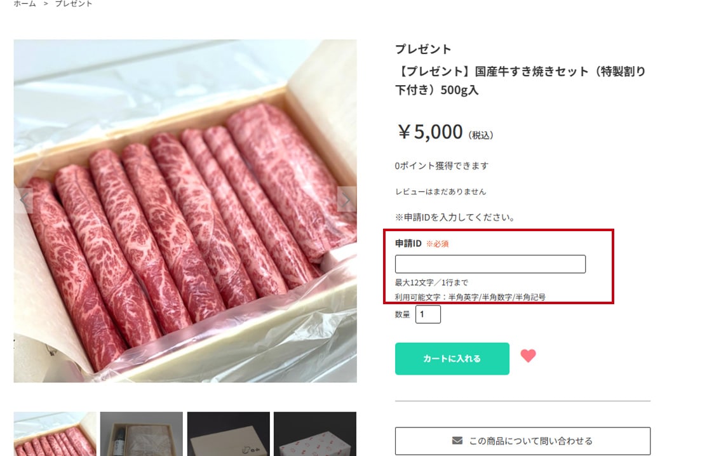
Task: Click the main sukiyaki beef product image
Action: click(185, 211)
